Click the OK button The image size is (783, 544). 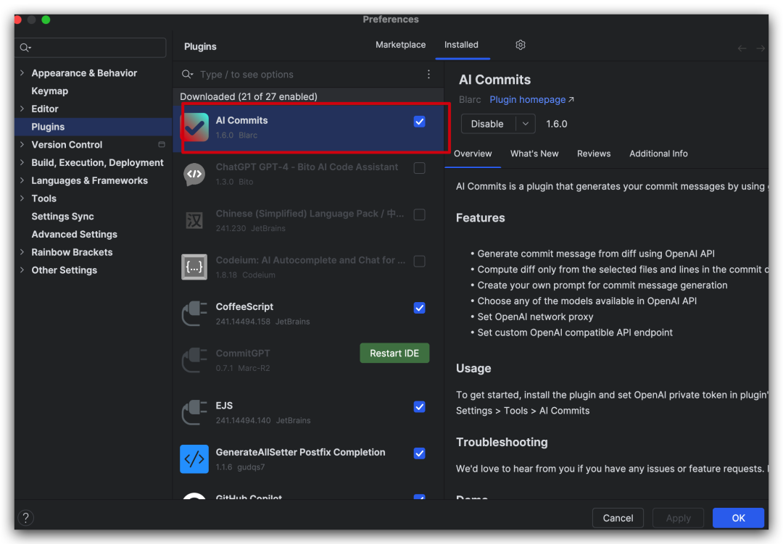pyautogui.click(x=738, y=517)
